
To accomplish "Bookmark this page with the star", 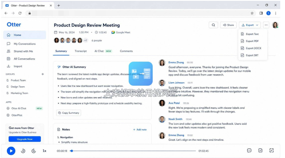I will 252,13.
